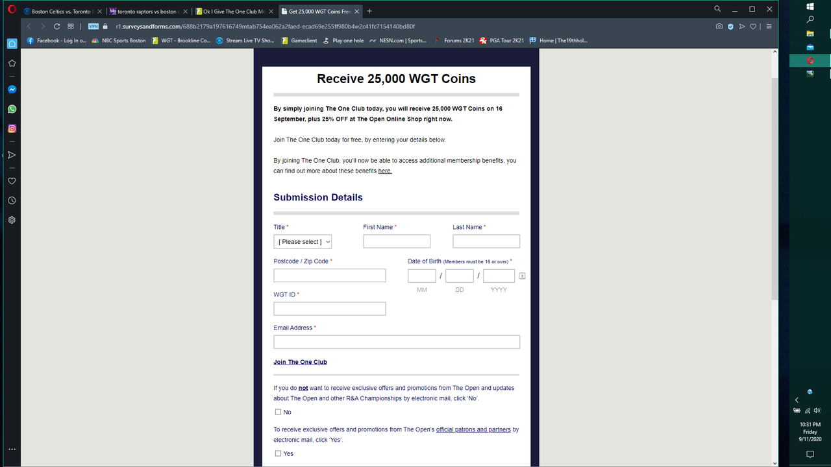Open Windows Start button

(x=810, y=6)
